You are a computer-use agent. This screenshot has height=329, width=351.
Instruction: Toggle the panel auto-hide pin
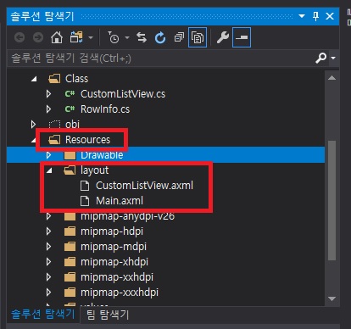pos(315,16)
